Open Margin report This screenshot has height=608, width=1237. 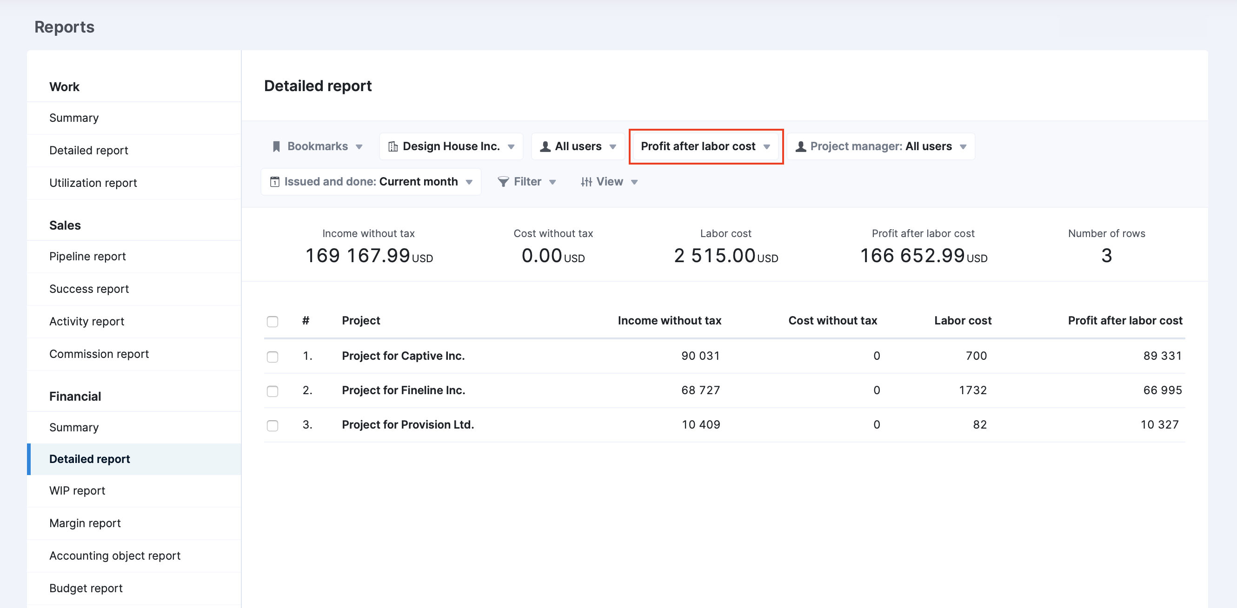click(134, 523)
